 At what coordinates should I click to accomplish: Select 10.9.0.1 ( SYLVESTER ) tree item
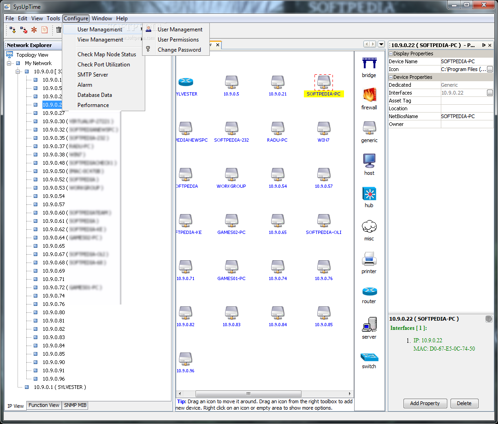click(x=59, y=387)
